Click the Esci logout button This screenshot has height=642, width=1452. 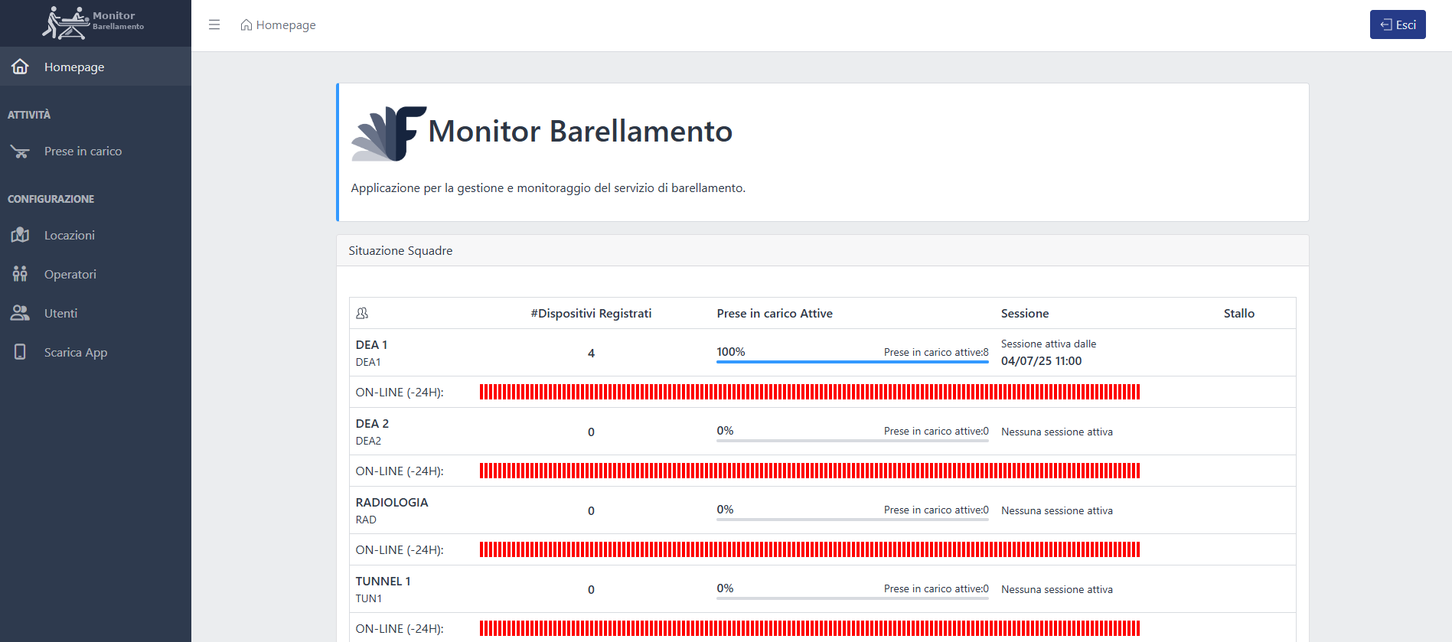point(1398,24)
